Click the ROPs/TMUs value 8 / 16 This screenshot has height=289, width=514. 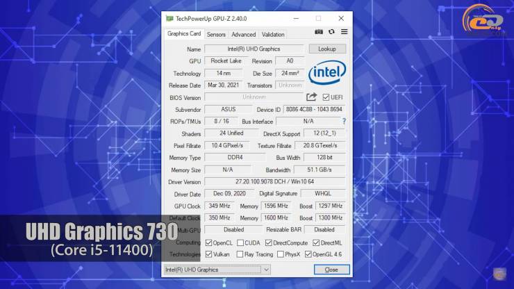point(222,122)
